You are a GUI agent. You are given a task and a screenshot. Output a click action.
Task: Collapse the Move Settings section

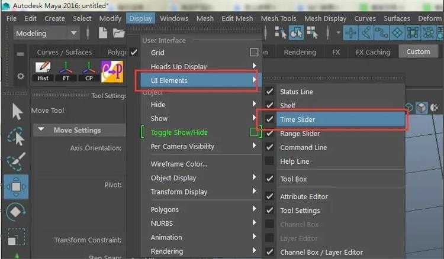pyautogui.click(x=41, y=129)
